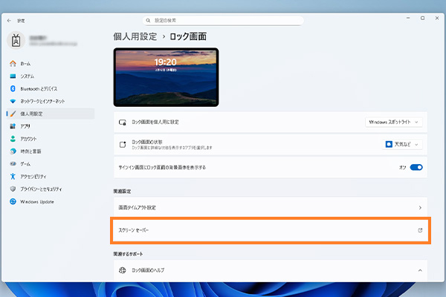Click the user account avatar icon
Viewport: 446px width, 297px height.
pyautogui.click(x=16, y=40)
